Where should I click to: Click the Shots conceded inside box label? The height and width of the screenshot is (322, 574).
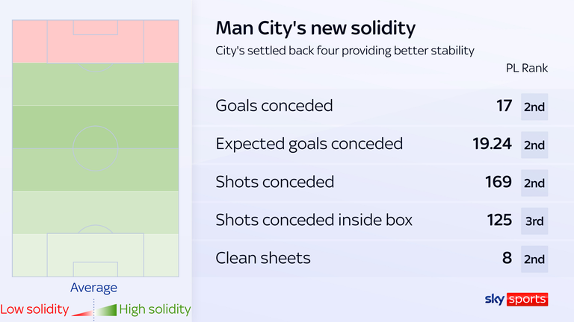(314, 220)
